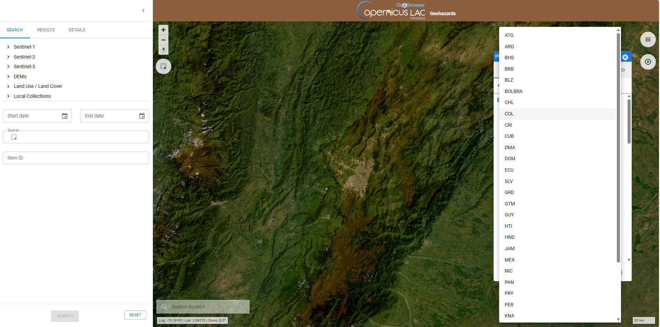
Task: Open the hamburger menu button
Action: pos(648,40)
